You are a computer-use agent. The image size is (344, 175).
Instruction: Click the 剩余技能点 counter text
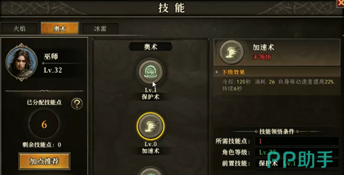tap(42, 145)
